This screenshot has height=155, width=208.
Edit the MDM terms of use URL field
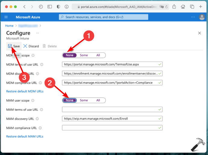pyautogui.click(x=112, y=64)
